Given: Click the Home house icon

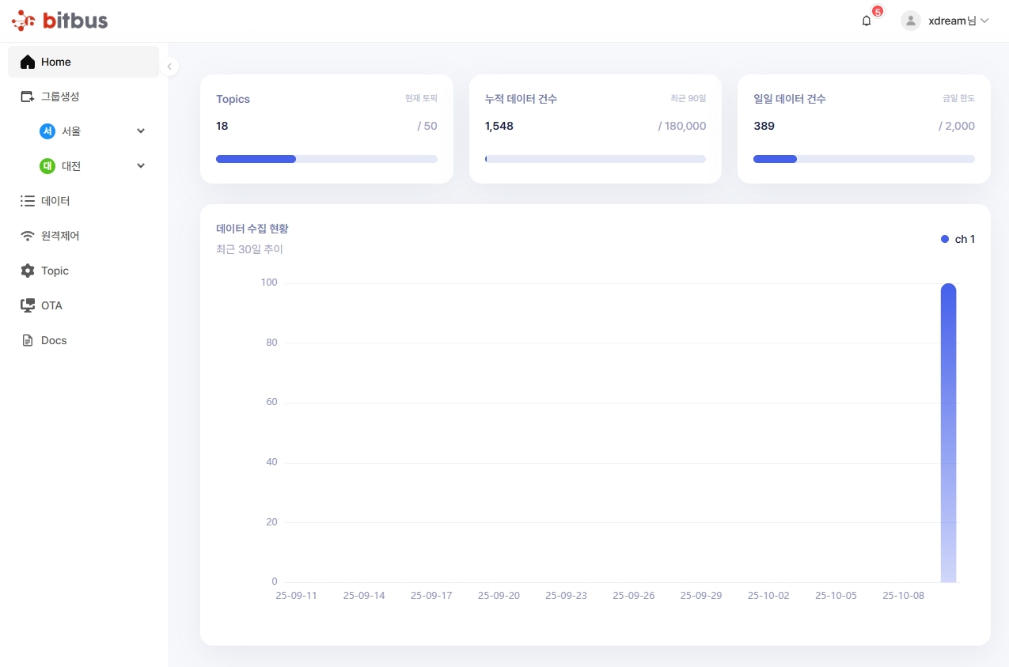Looking at the screenshot, I should (28, 62).
